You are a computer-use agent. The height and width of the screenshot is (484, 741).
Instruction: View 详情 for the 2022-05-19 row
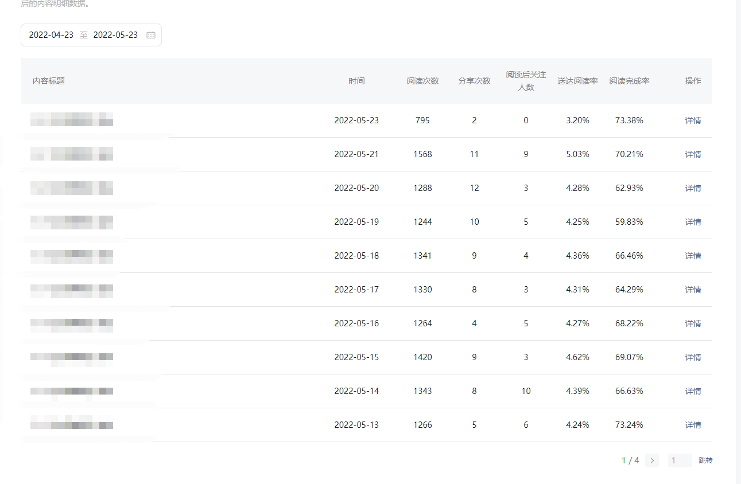point(693,222)
